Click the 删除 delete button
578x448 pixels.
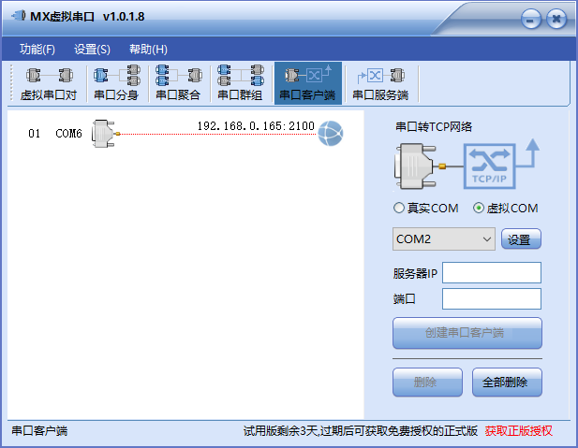pos(427,383)
